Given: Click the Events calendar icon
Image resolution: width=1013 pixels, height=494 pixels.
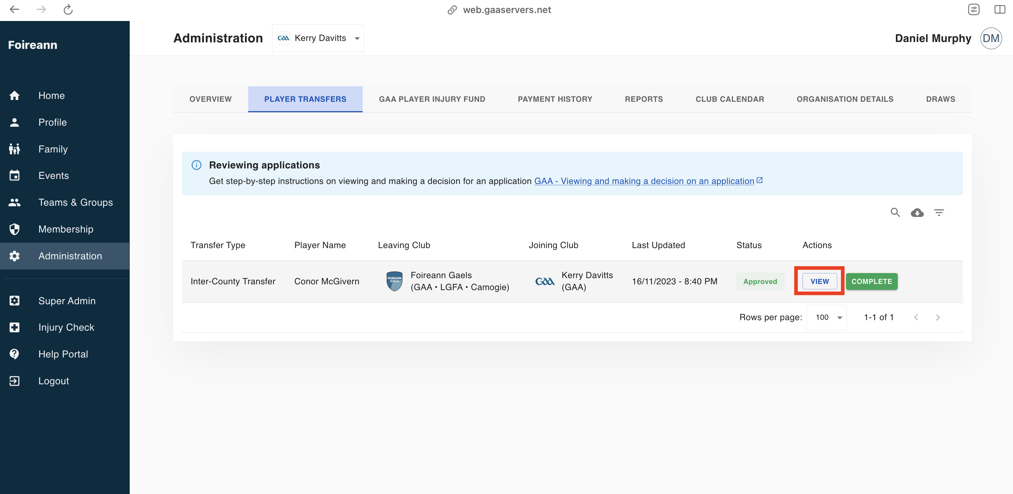Looking at the screenshot, I should pyautogui.click(x=14, y=176).
